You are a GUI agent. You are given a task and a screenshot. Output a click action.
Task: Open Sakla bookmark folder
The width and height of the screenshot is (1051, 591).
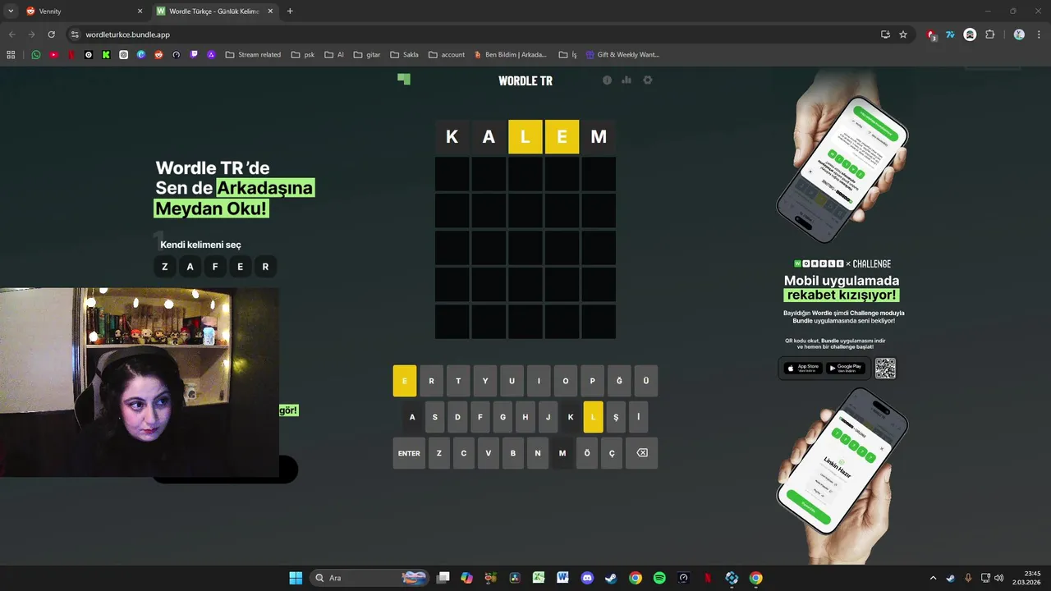(x=404, y=54)
